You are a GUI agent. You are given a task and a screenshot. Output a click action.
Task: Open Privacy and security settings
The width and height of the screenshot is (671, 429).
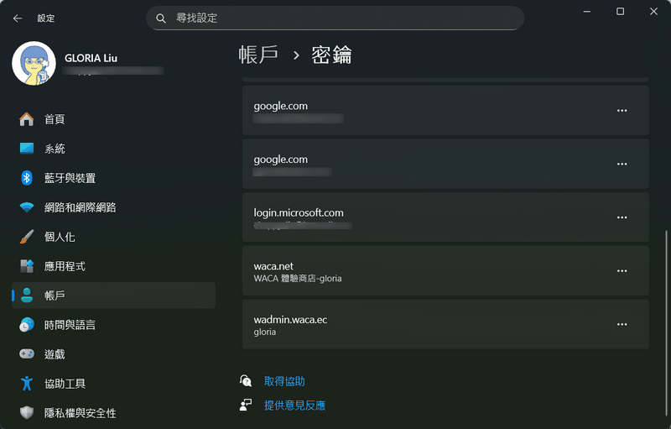click(80, 413)
